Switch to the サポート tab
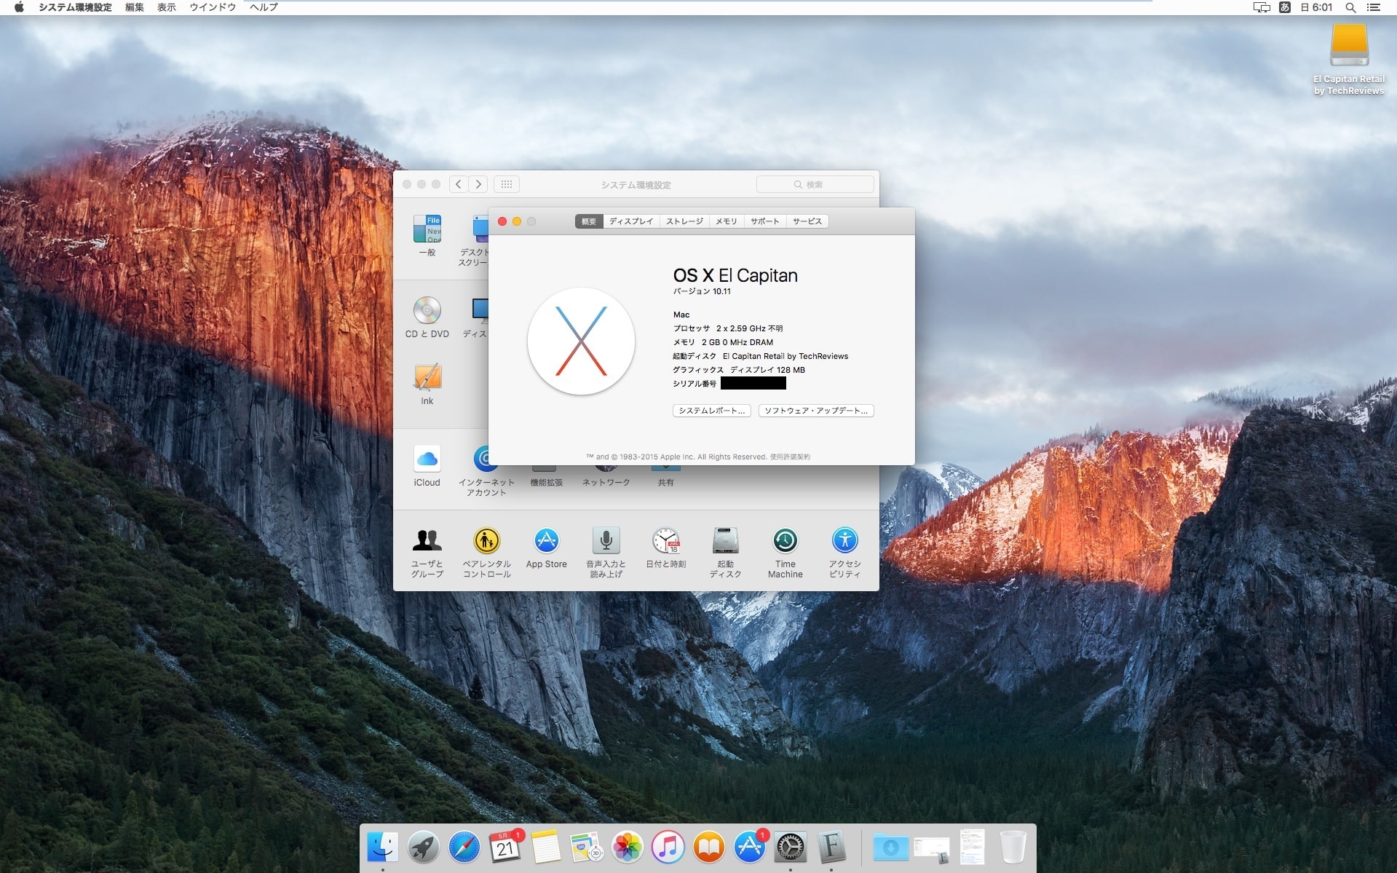 coord(764,221)
